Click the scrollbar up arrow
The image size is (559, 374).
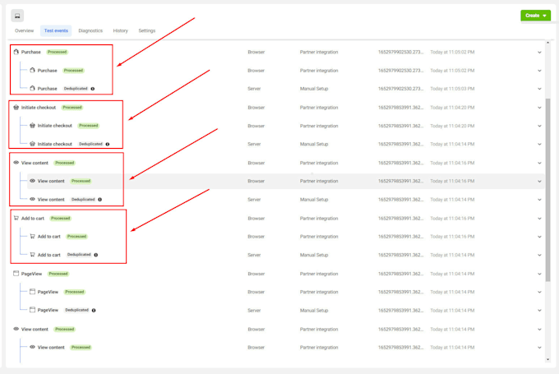(548, 43)
